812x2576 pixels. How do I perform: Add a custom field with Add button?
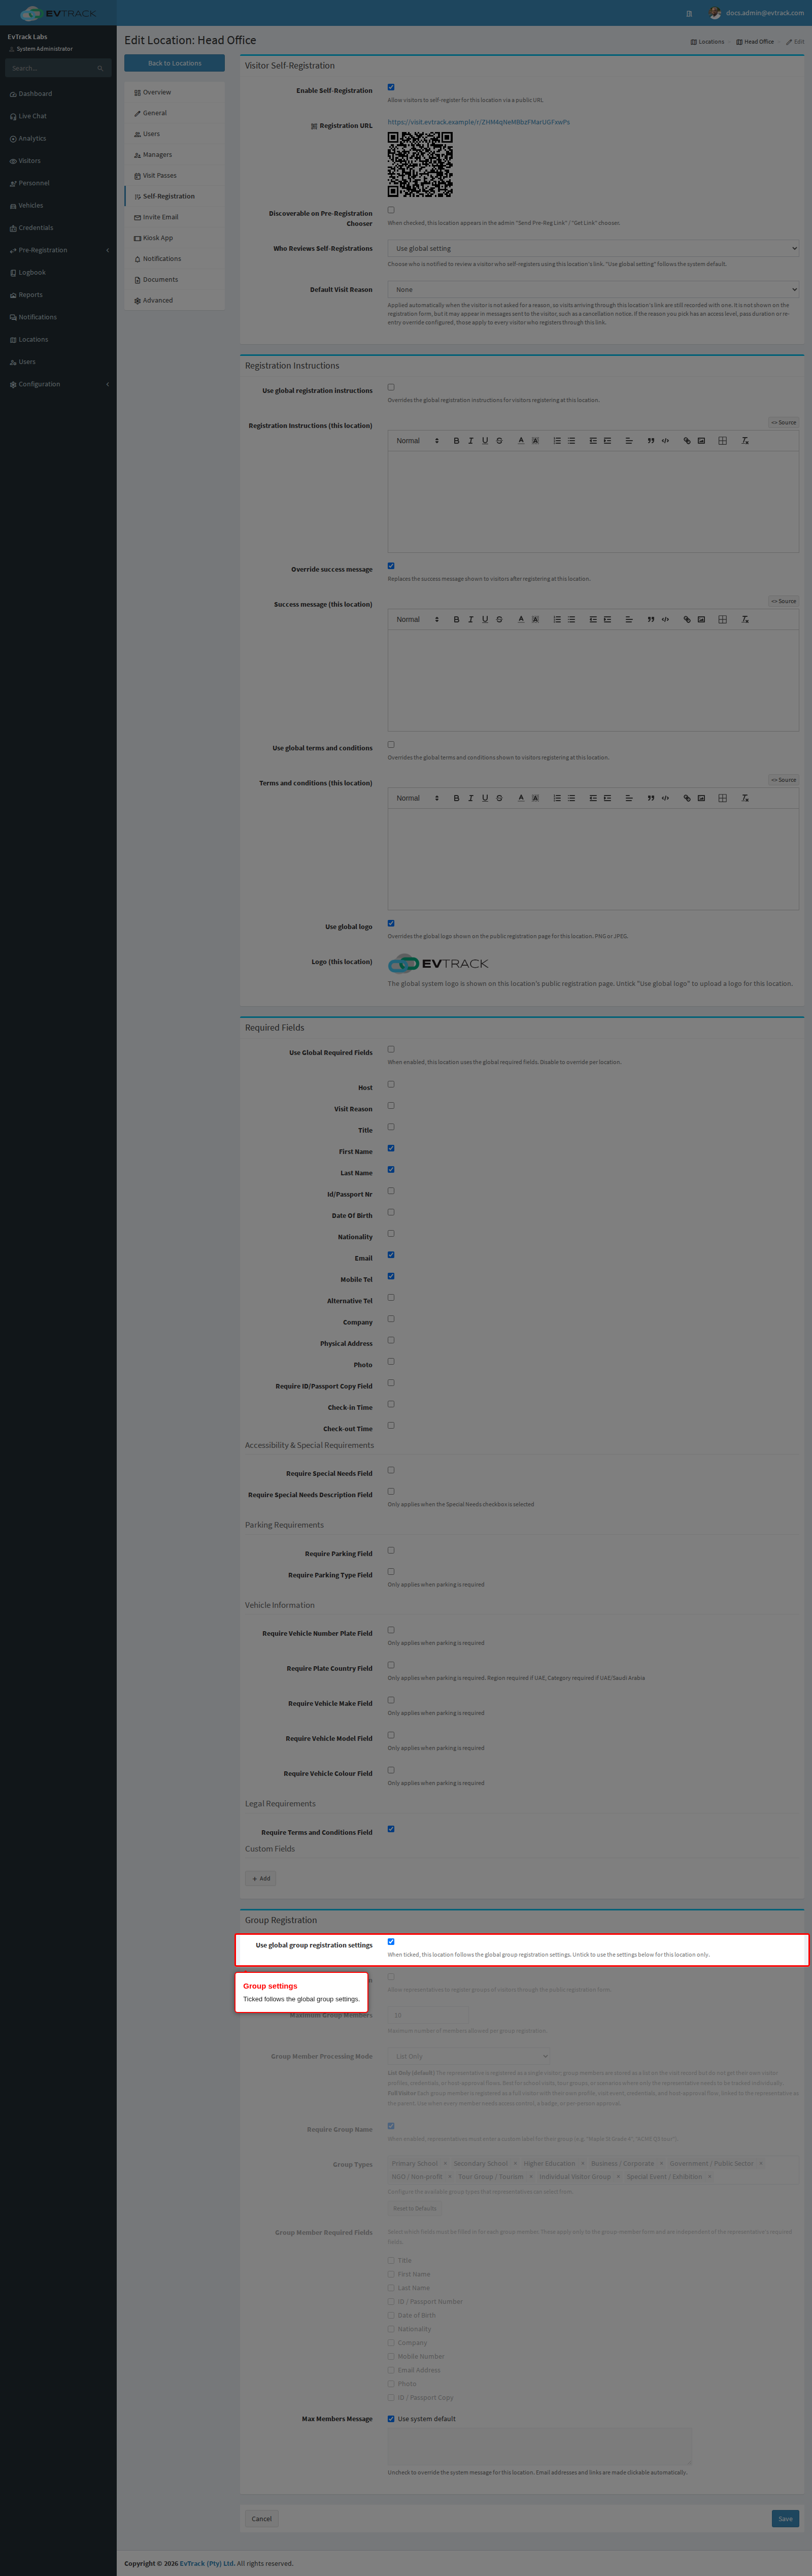(261, 1879)
